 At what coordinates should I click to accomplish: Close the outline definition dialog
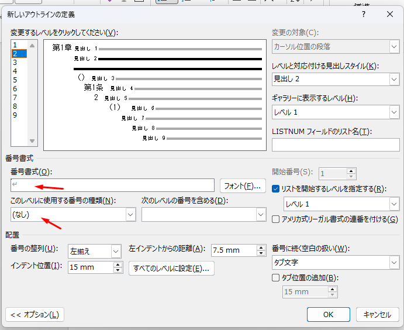(390, 13)
